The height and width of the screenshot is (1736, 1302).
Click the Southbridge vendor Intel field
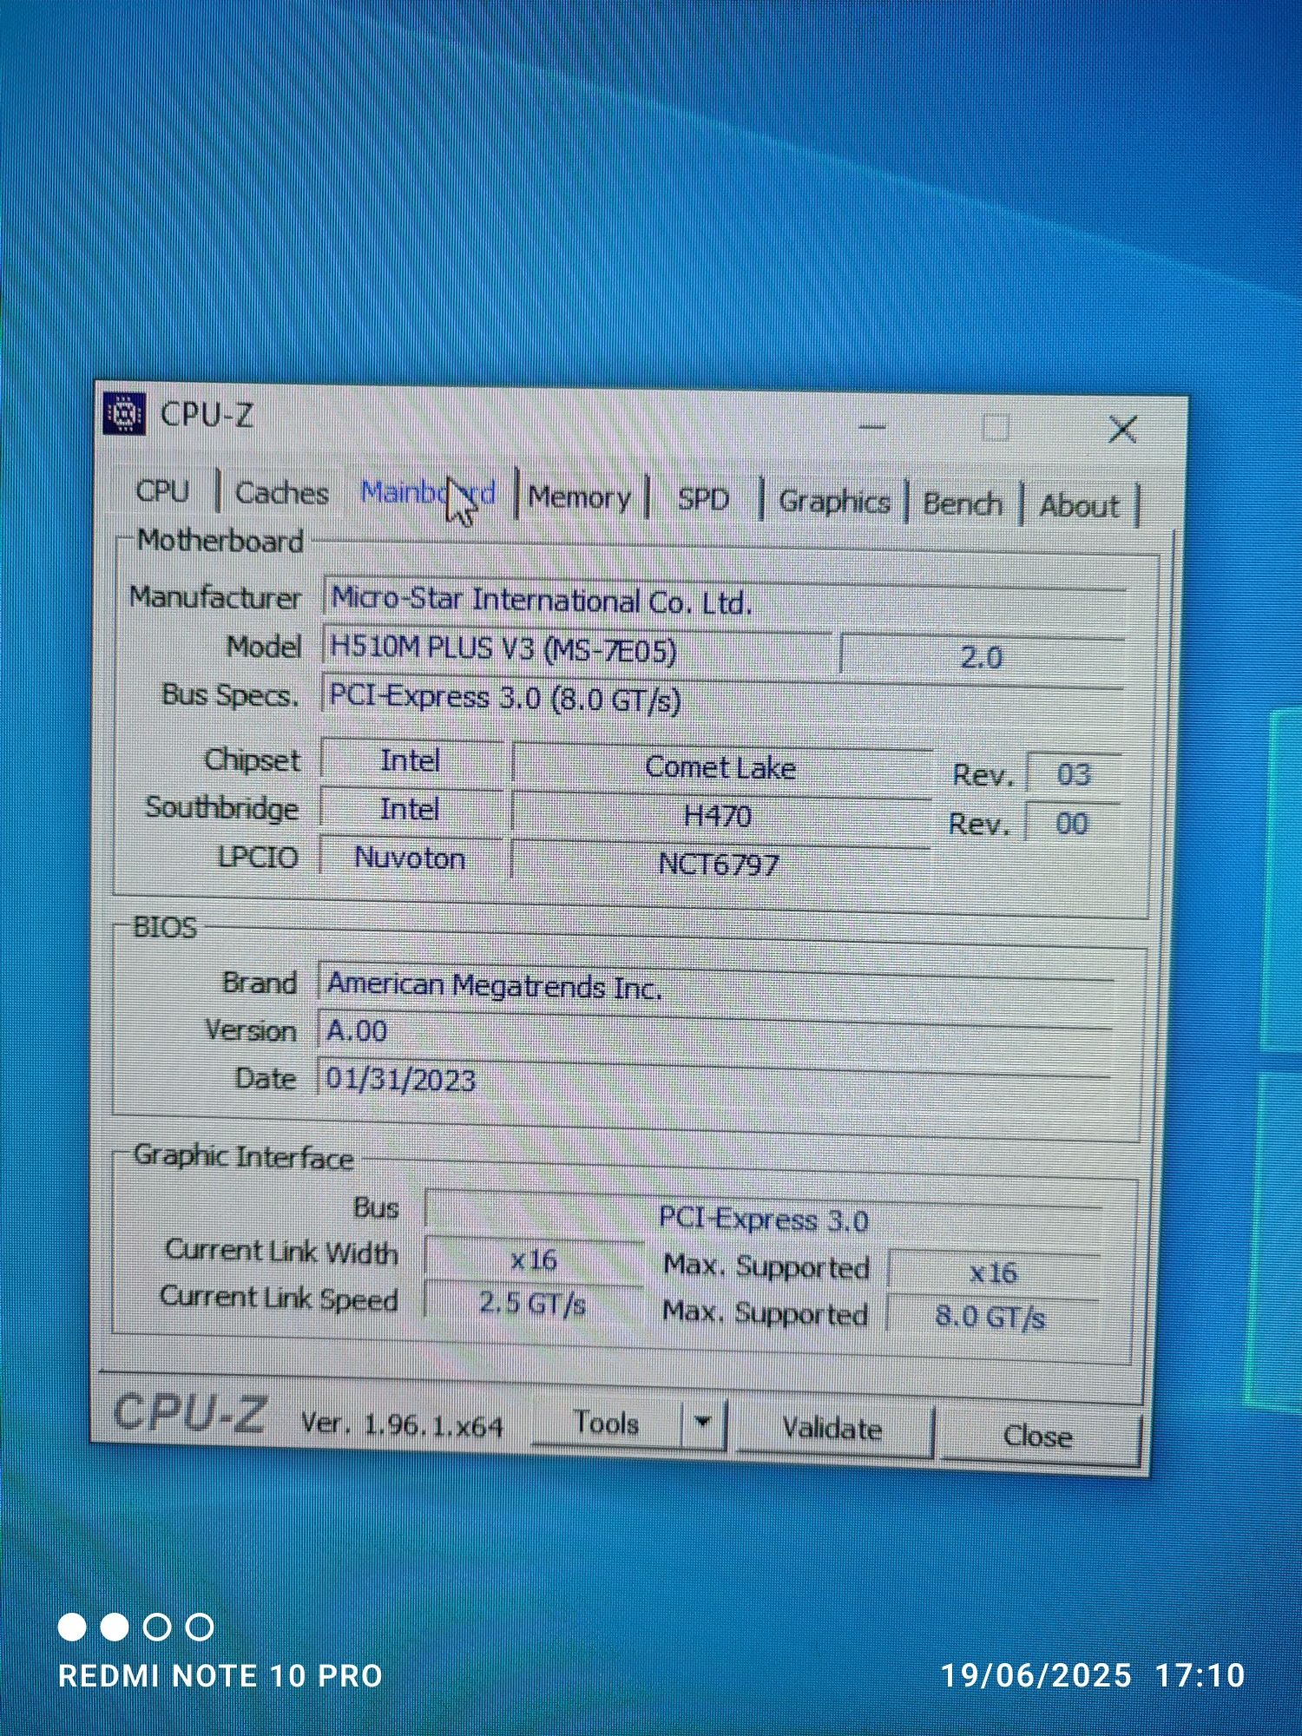click(x=410, y=810)
